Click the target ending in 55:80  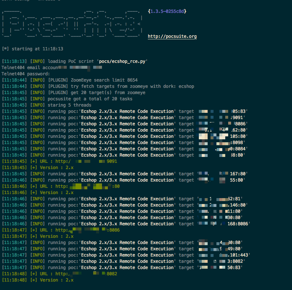click(x=221, y=180)
